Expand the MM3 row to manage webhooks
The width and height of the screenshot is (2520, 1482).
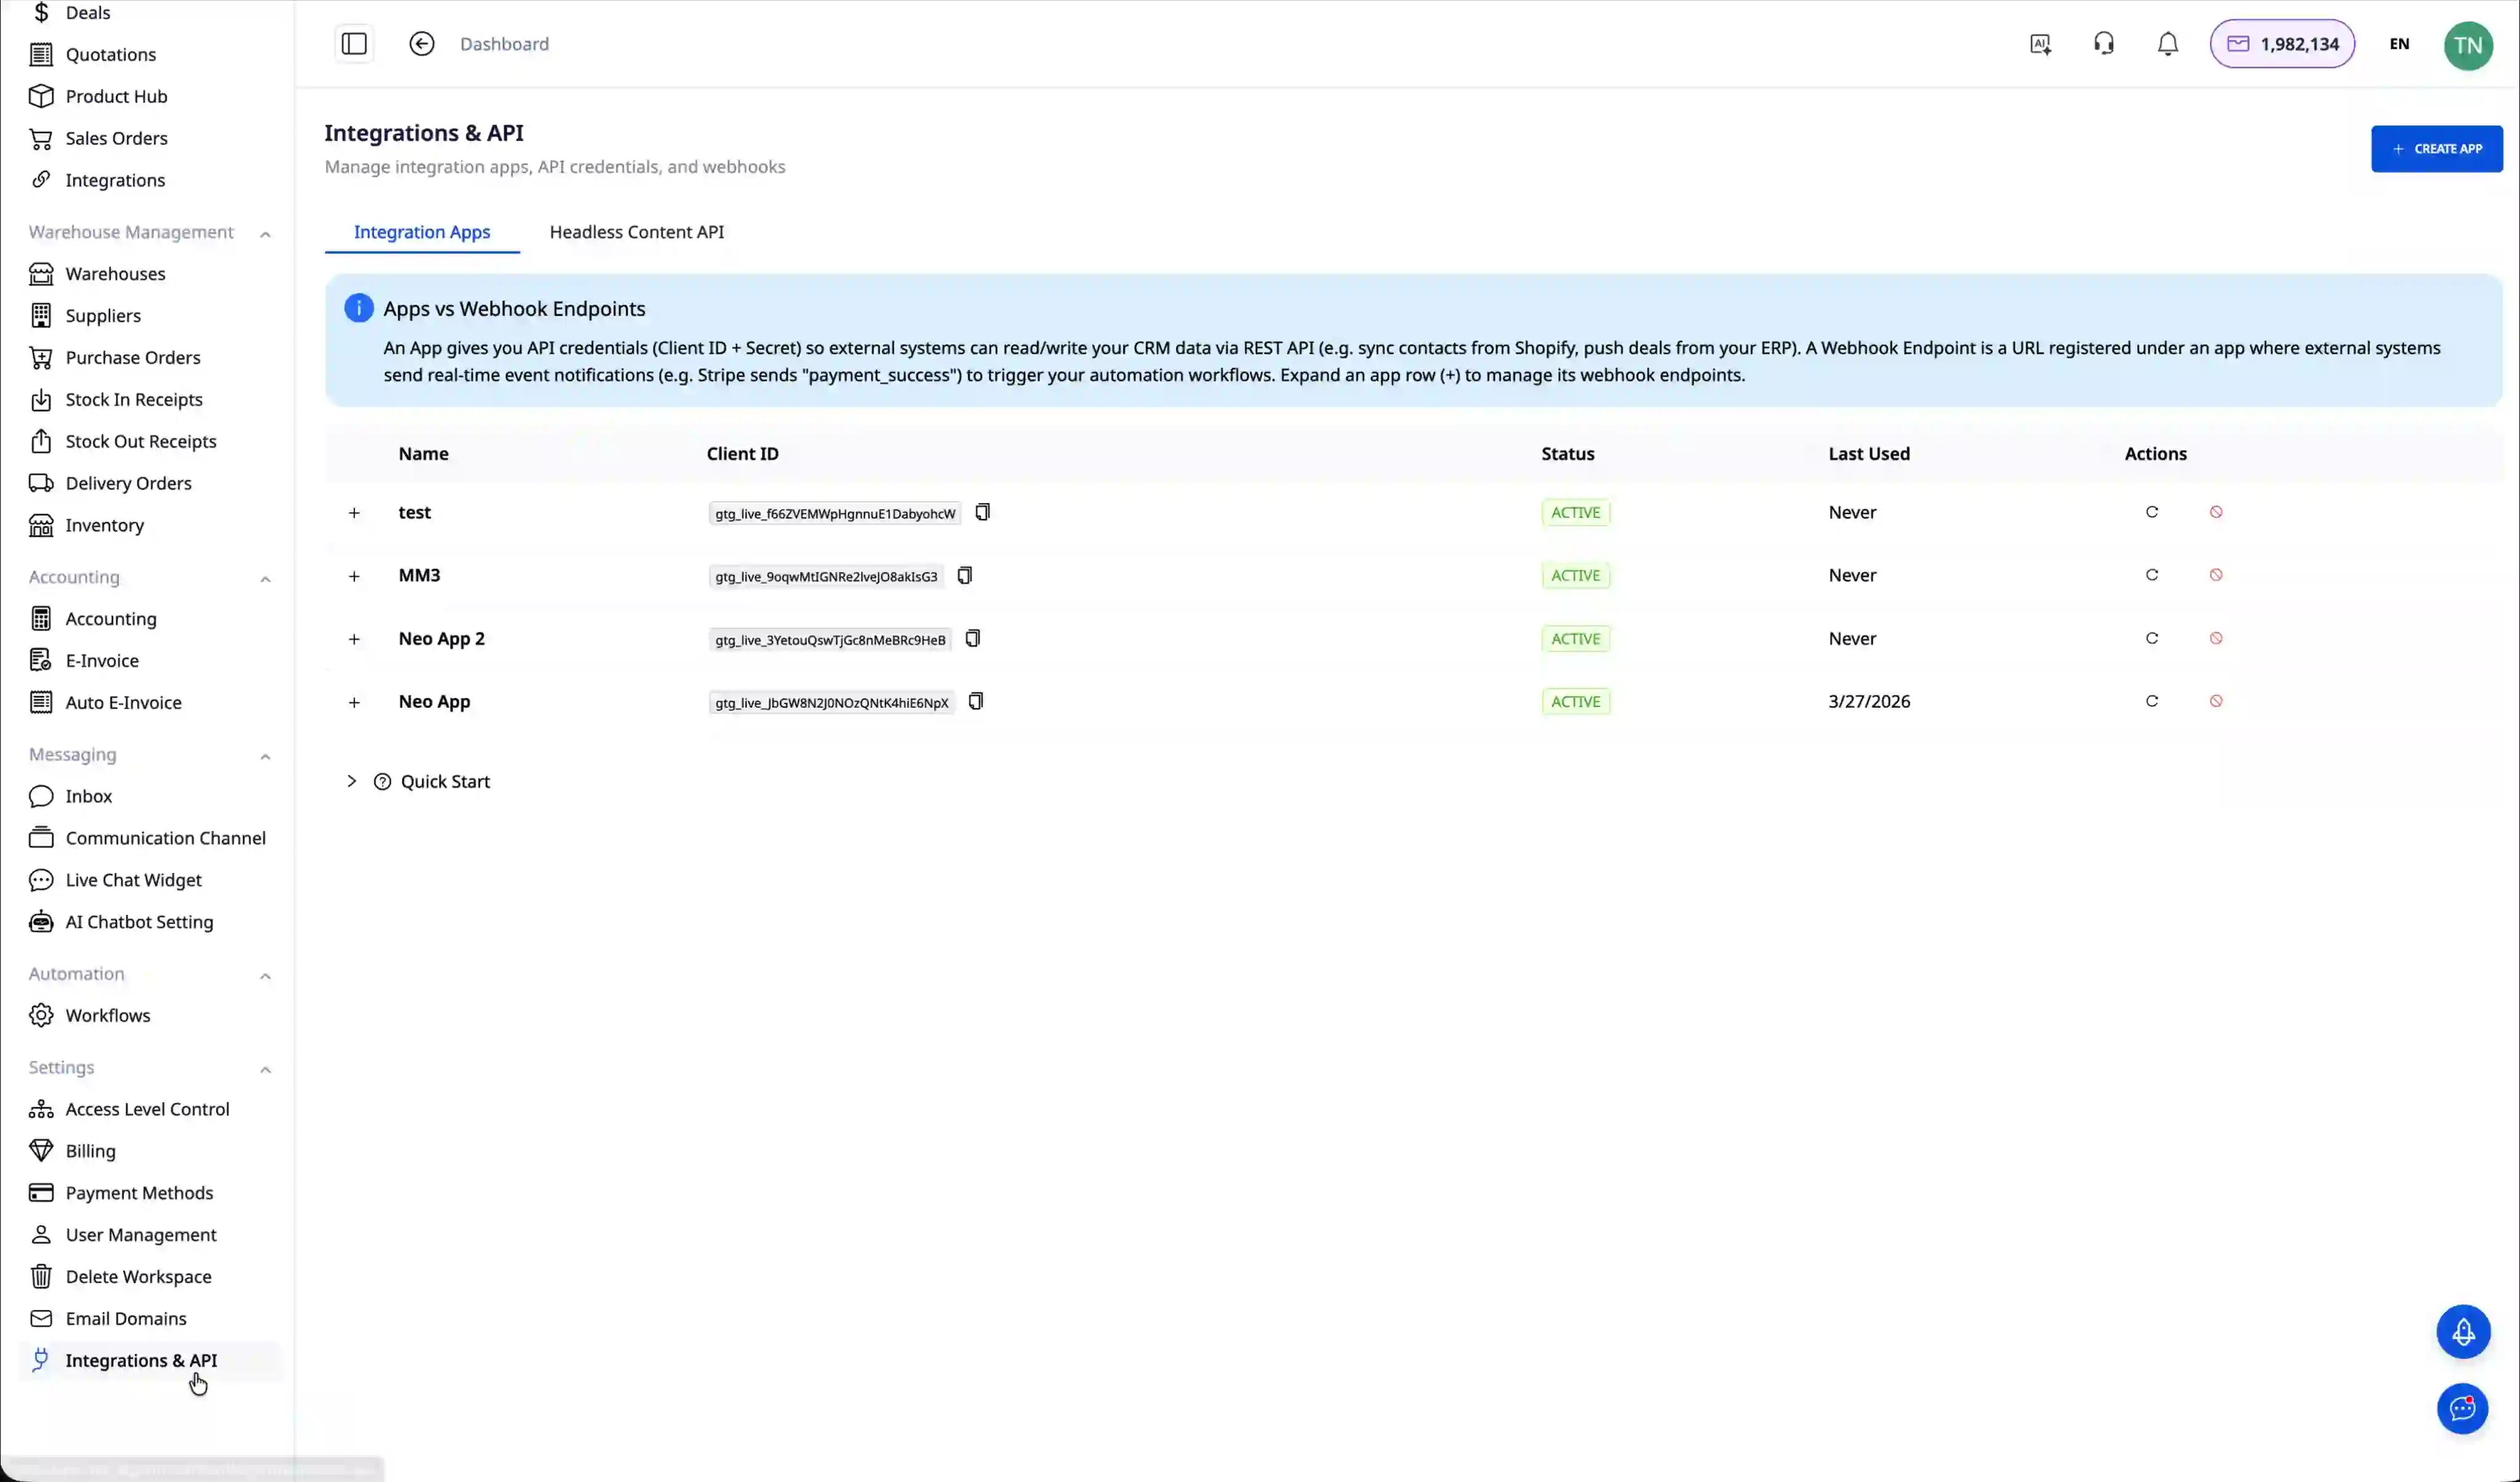pos(355,576)
